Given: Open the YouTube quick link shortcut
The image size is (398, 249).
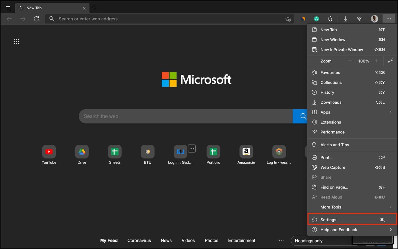Looking at the screenshot, I should pyautogui.click(x=49, y=151).
